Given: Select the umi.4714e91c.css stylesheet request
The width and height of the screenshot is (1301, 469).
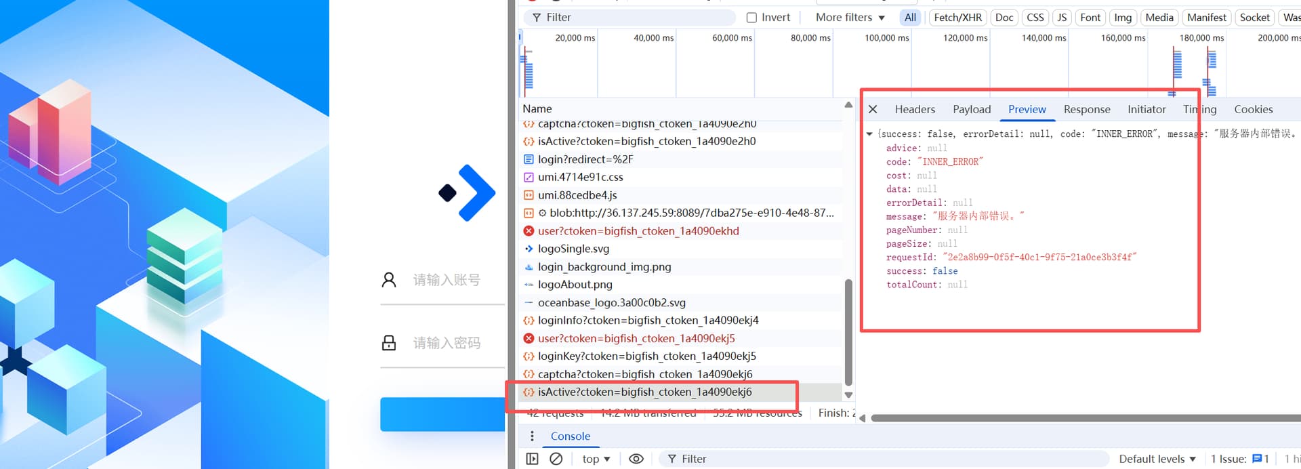Looking at the screenshot, I should point(580,177).
